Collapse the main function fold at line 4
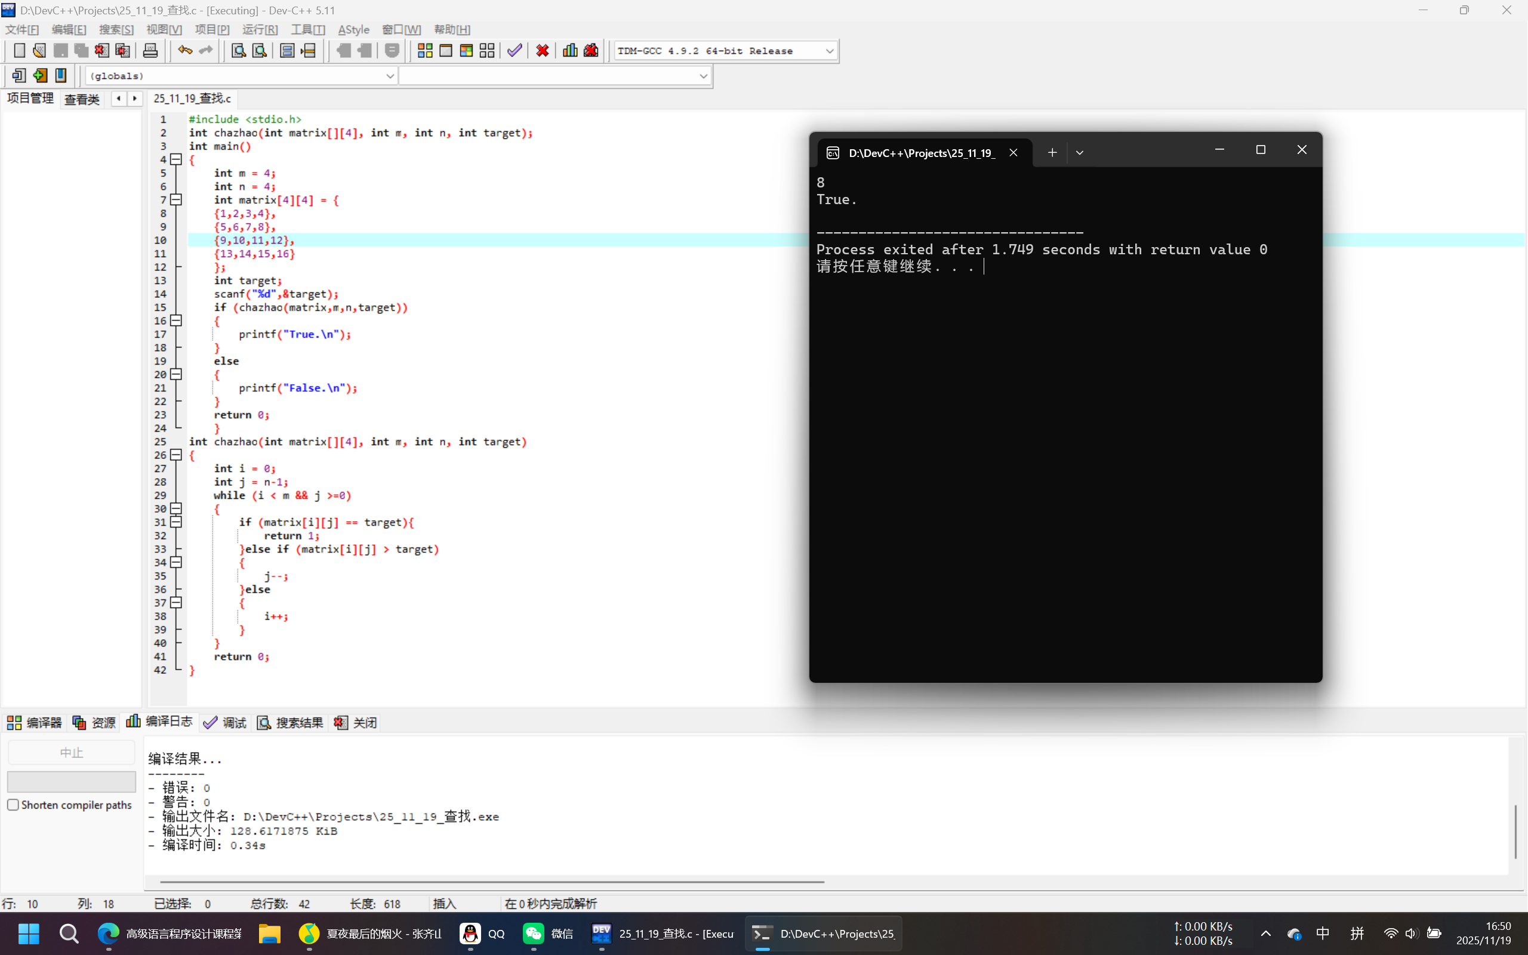This screenshot has height=955, width=1528. pyautogui.click(x=177, y=160)
